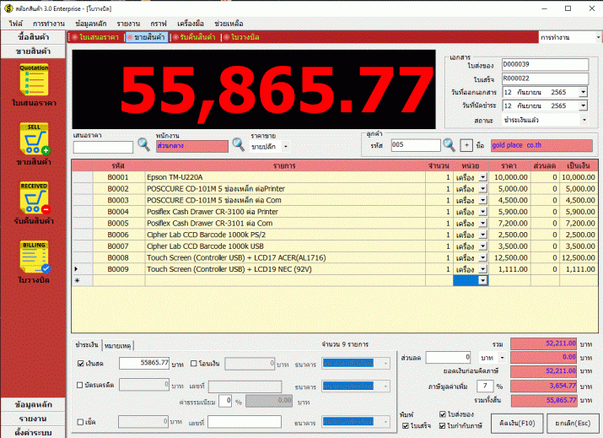The width and height of the screenshot is (603, 438).
Task: Select the B0008 code cell
Action: click(x=118, y=258)
